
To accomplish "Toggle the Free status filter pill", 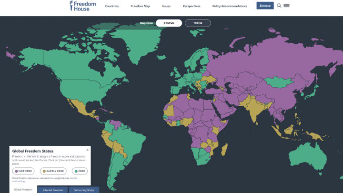I will [80, 171].
